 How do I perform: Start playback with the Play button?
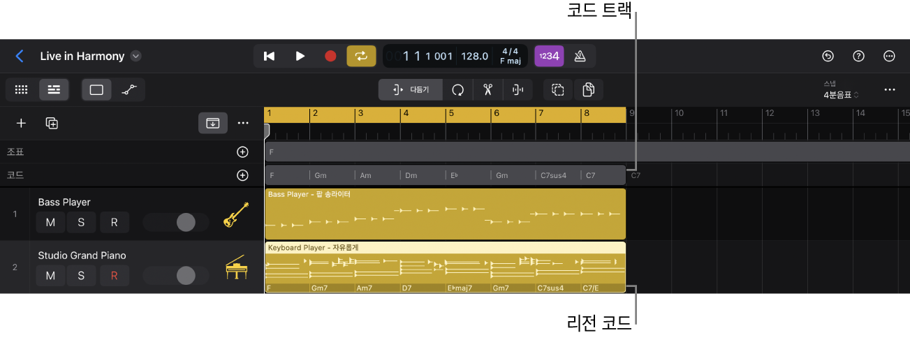click(x=300, y=57)
